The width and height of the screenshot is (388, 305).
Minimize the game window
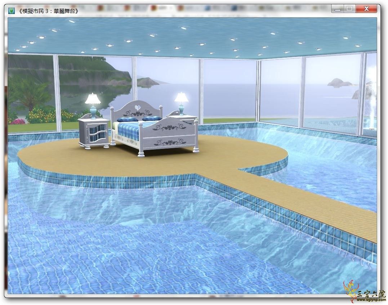click(338, 9)
